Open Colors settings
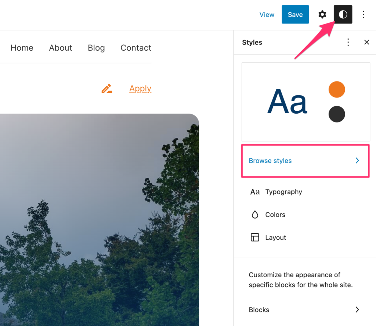The image size is (376, 326). 305,215
